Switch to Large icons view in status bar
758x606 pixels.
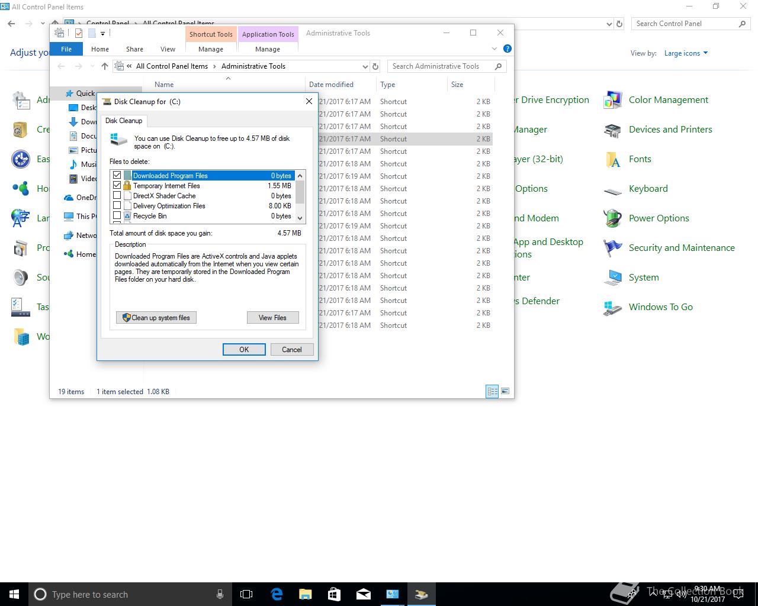pyautogui.click(x=505, y=391)
